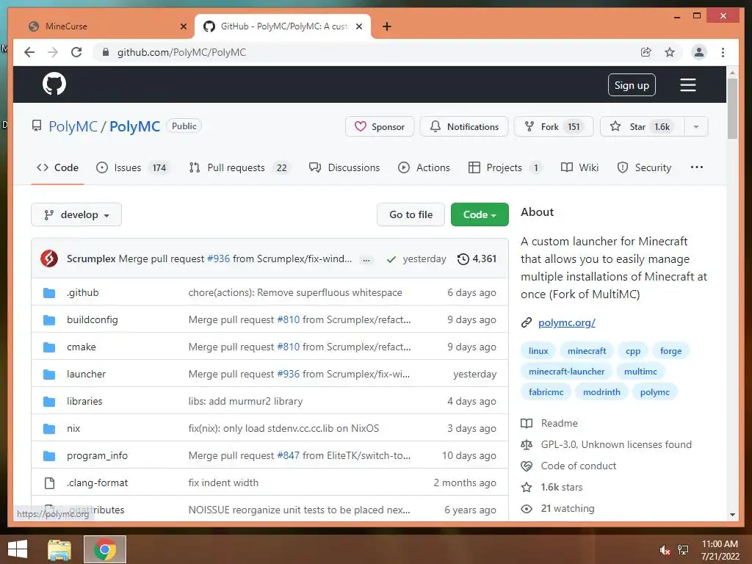
Task: Open the Wiki tab
Action: [x=580, y=168]
